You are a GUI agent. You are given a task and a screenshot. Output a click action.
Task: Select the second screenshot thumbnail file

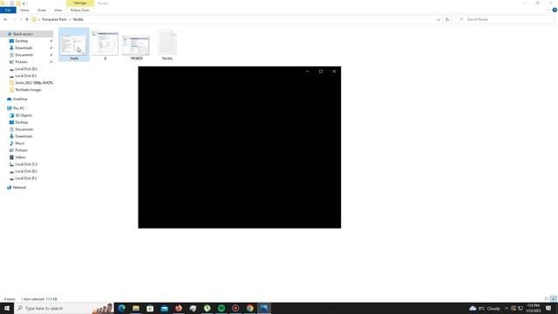[105, 44]
